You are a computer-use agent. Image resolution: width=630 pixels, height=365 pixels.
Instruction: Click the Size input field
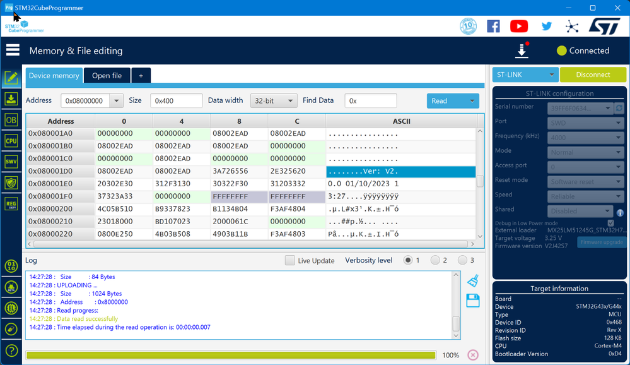pos(176,100)
